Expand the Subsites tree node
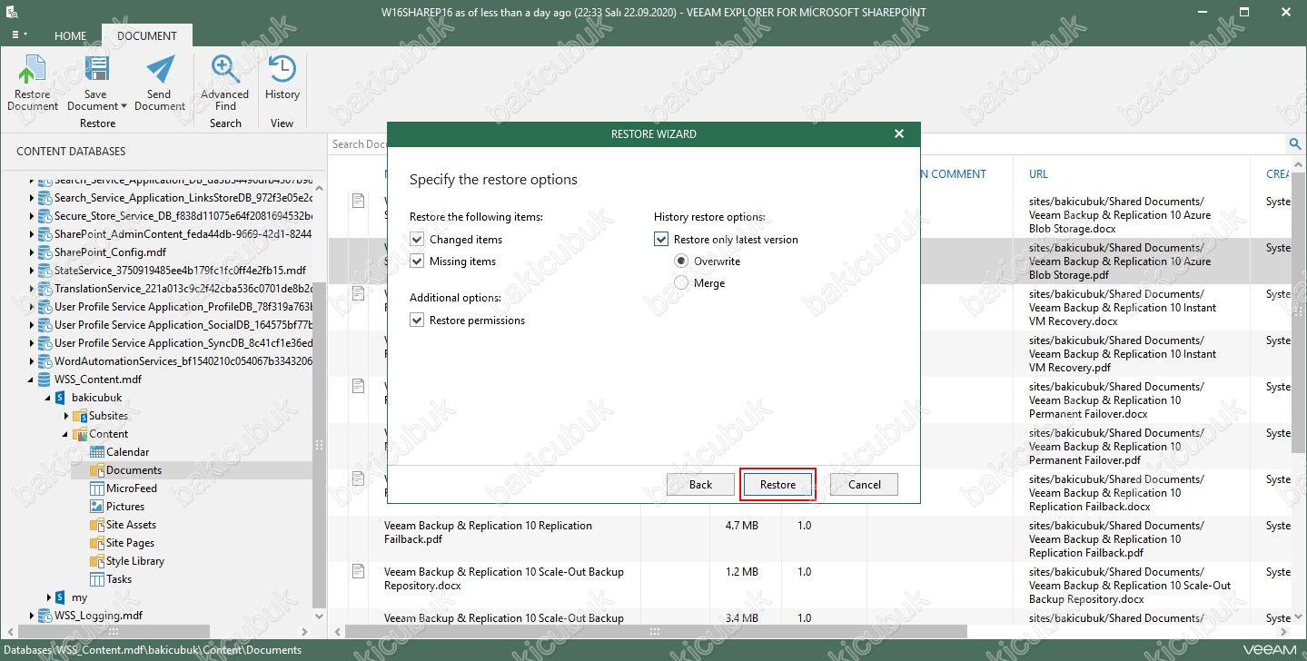 [x=66, y=416]
